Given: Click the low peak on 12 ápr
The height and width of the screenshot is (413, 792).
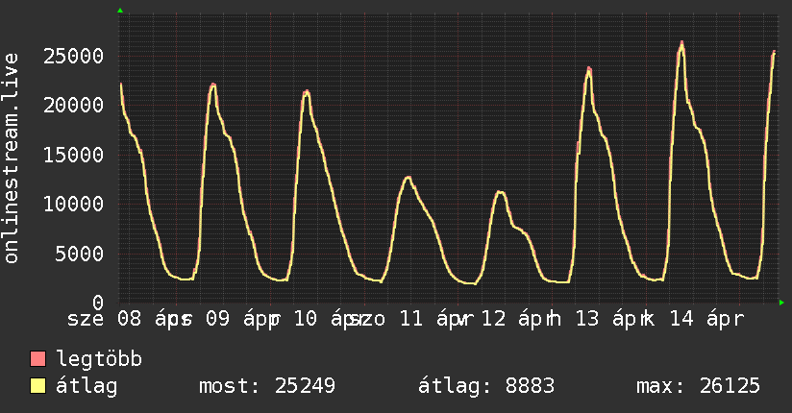Looking at the screenshot, I should [x=500, y=192].
